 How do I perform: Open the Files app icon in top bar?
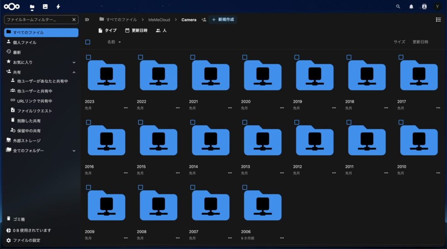(x=32, y=7)
